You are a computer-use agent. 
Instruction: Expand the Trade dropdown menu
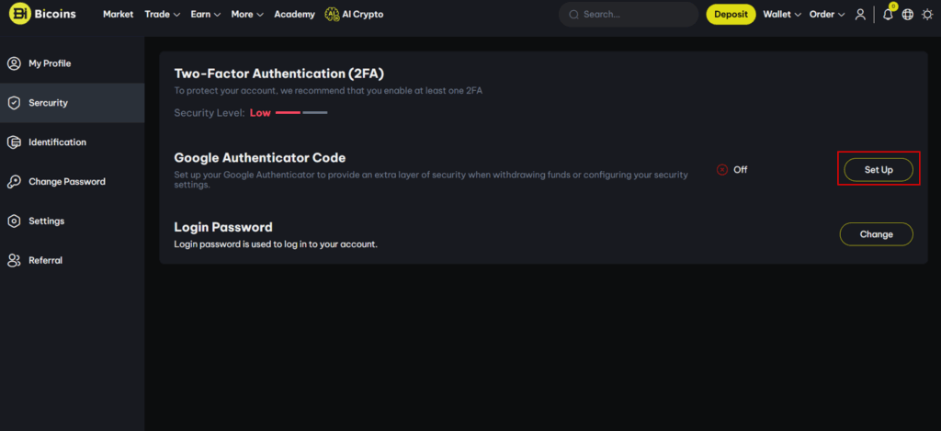pos(163,15)
